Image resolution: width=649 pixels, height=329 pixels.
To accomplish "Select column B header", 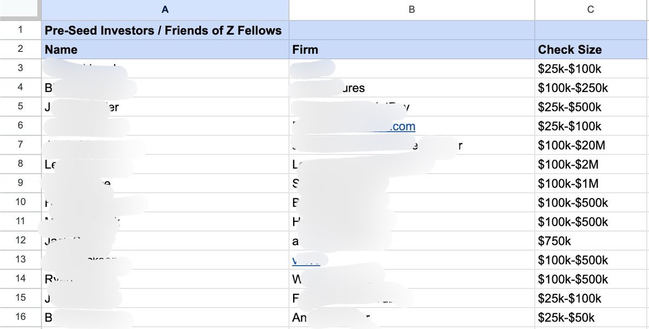I will [412, 9].
